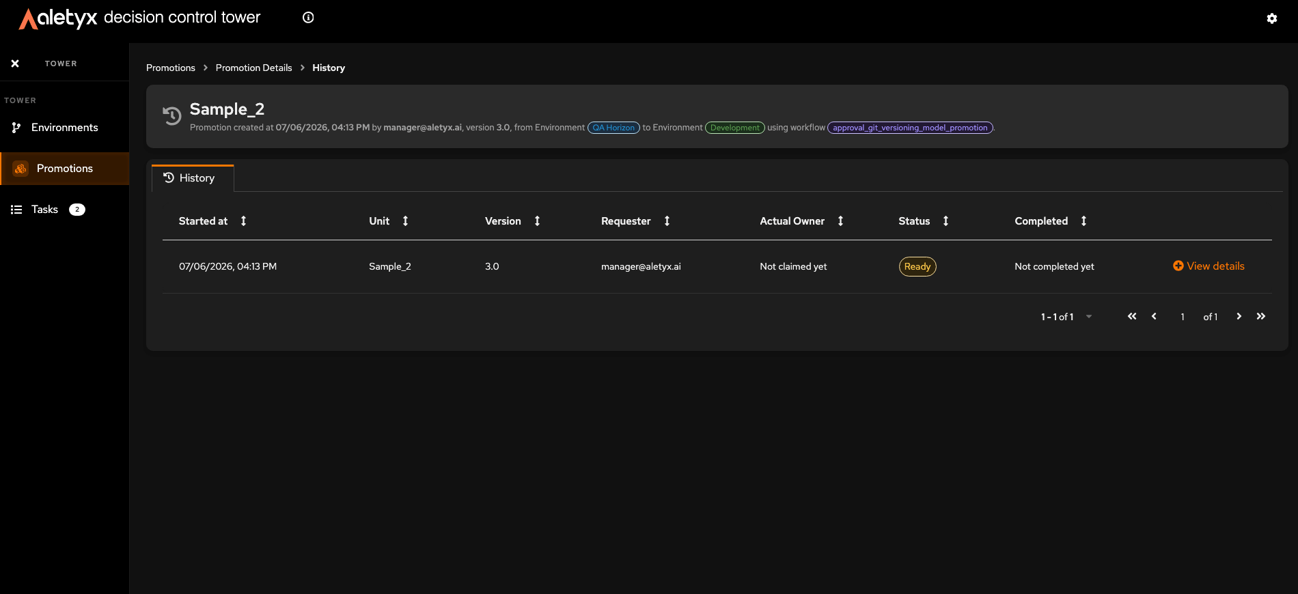Viewport: 1298px width, 594px height.
Task: Click the Ready status badge
Action: click(917, 266)
